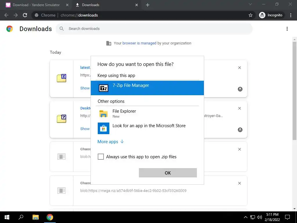Open the Incognito profile indicator
The width and height of the screenshot is (297, 223).
[271, 15]
